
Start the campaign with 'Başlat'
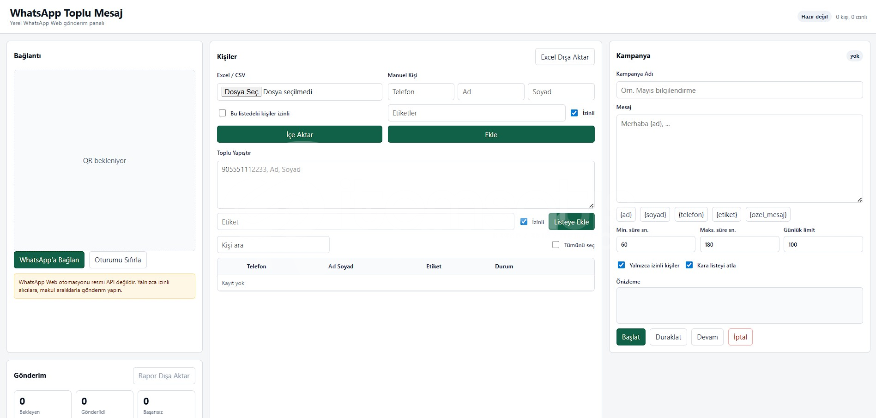pos(631,337)
